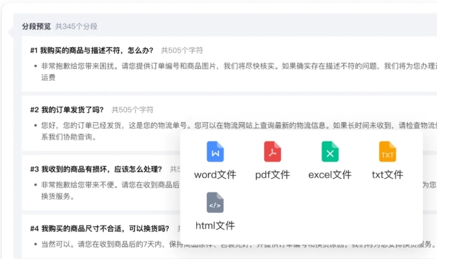Open segment #2 我的订单发货了吗 title
The image size is (451, 275).
click(x=67, y=110)
